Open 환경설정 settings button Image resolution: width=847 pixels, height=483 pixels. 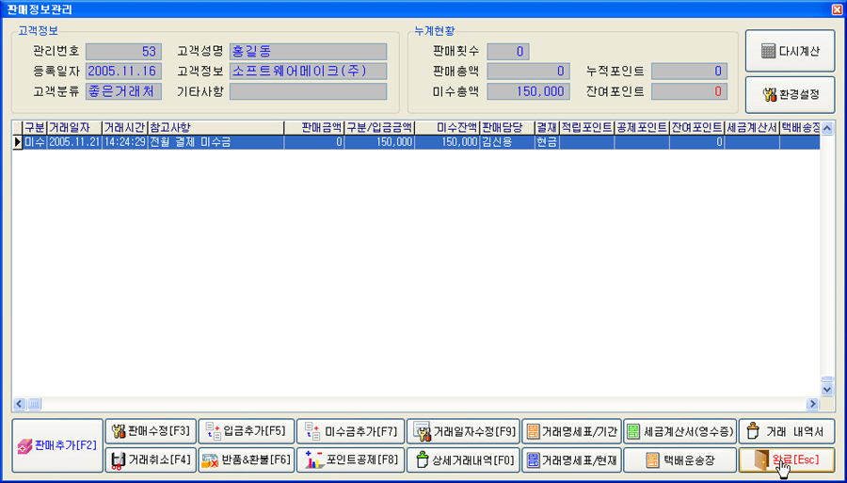tap(791, 94)
